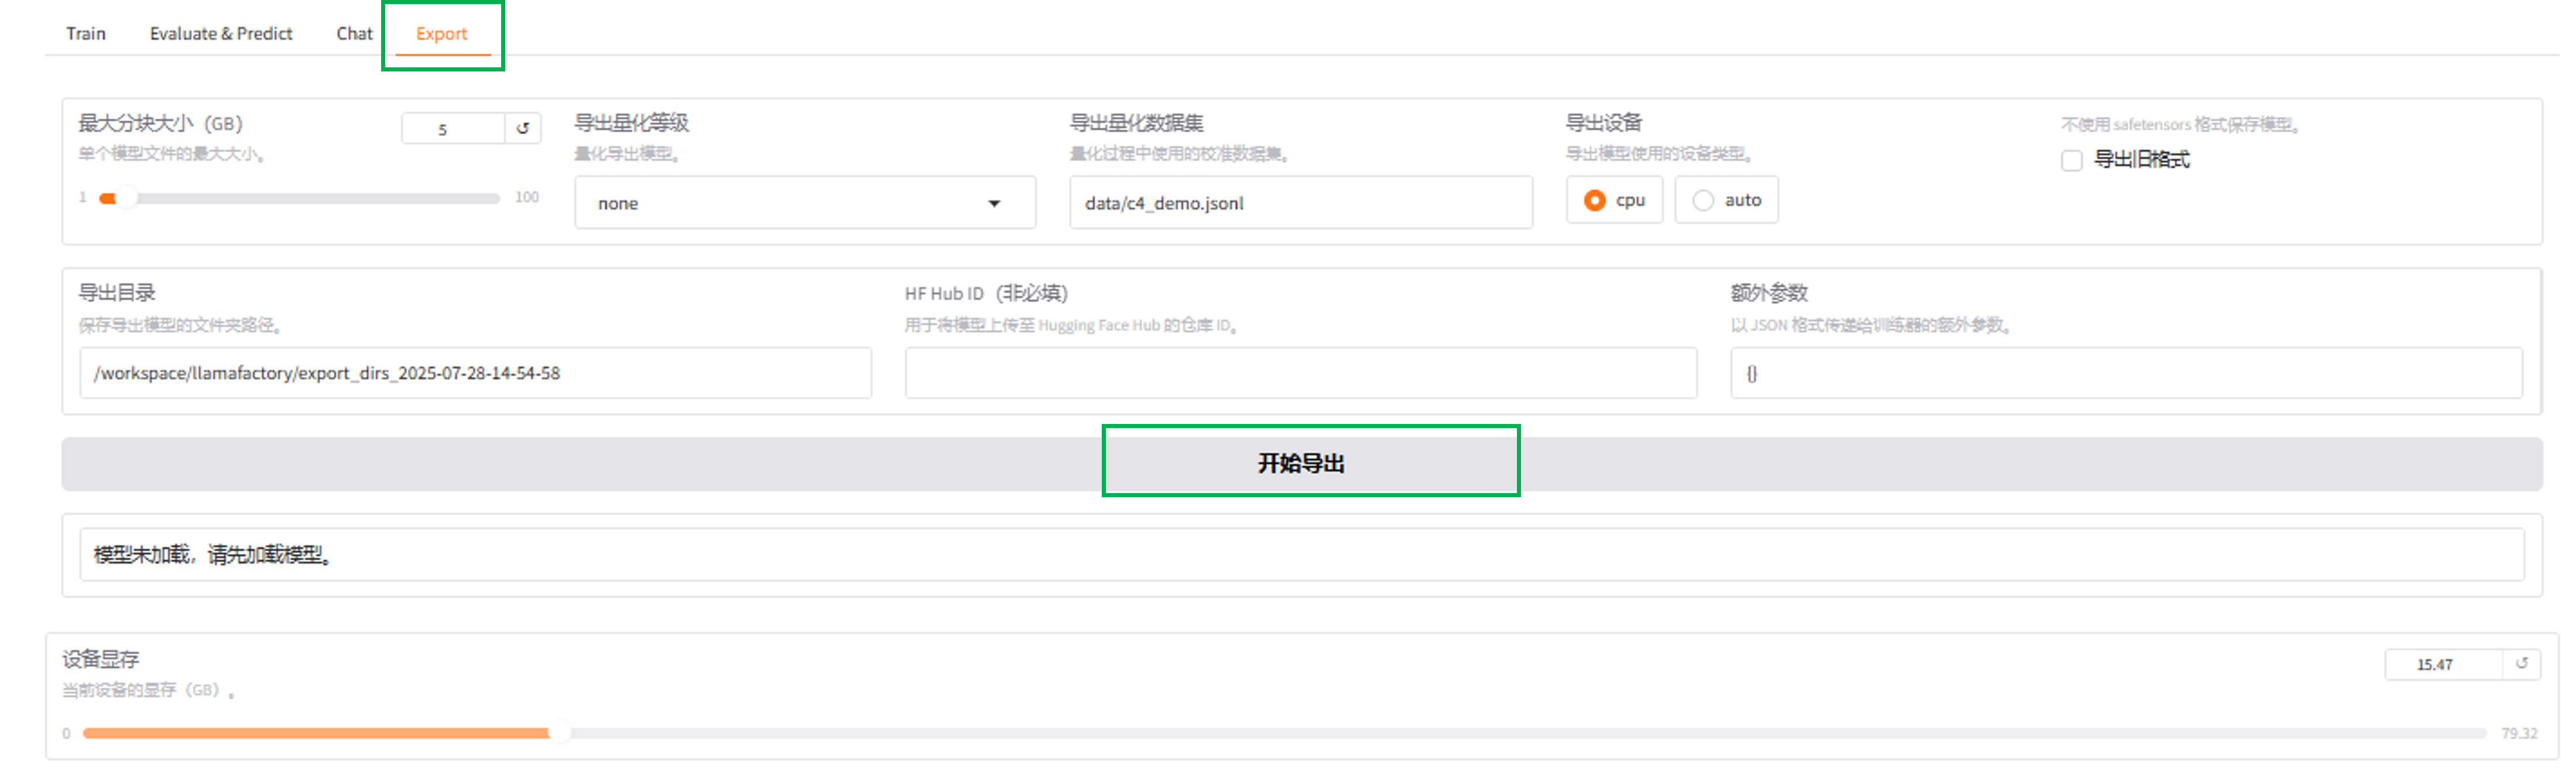Image resolution: width=2576 pixels, height=773 pixels.
Task: Click the max shard size number box
Action: click(x=452, y=129)
